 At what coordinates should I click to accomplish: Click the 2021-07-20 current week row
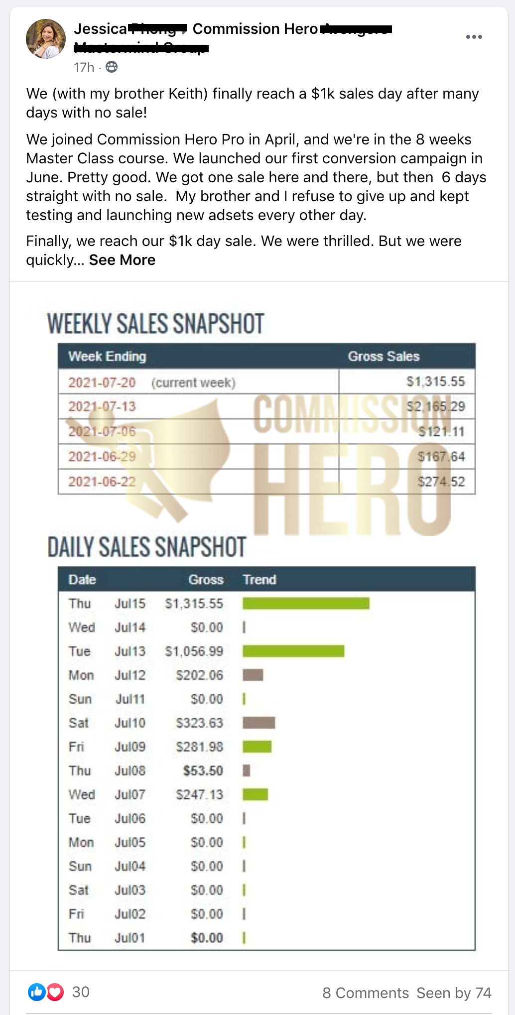(x=266, y=382)
